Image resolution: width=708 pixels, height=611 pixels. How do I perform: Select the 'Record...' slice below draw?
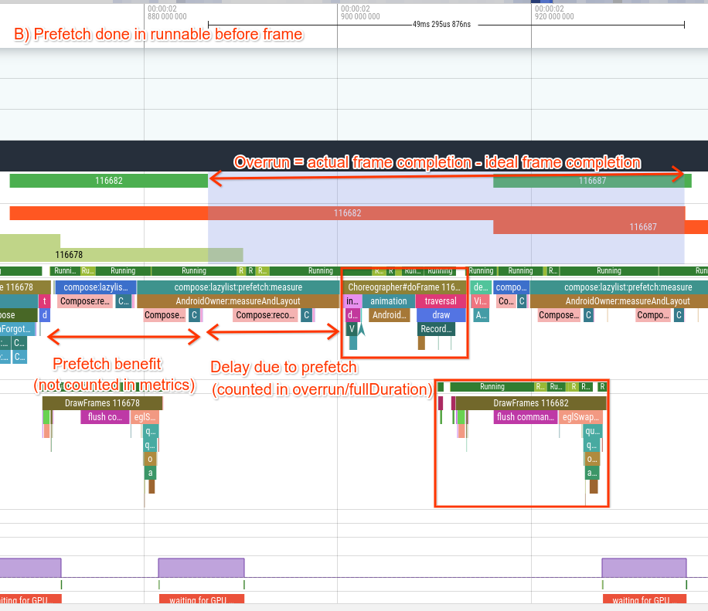coord(436,329)
